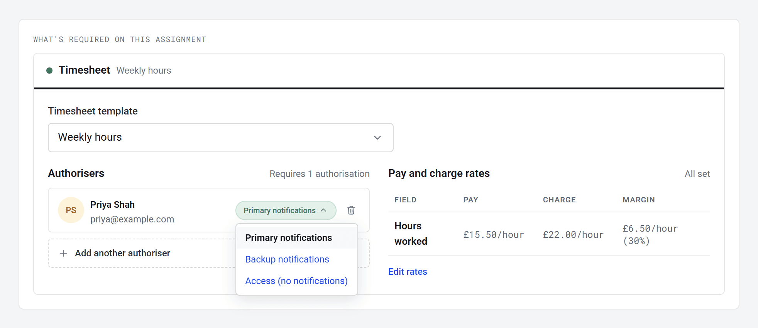
Task: Click the PS avatar for Priya Shah
Action: pos(71,210)
